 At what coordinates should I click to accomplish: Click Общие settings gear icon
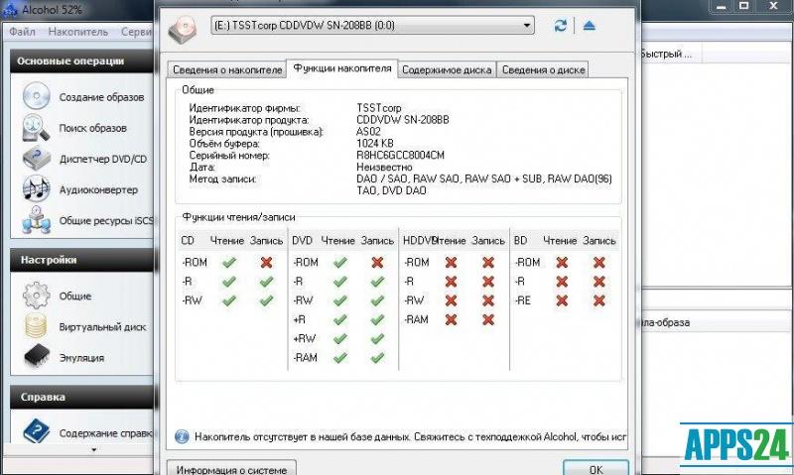36,296
